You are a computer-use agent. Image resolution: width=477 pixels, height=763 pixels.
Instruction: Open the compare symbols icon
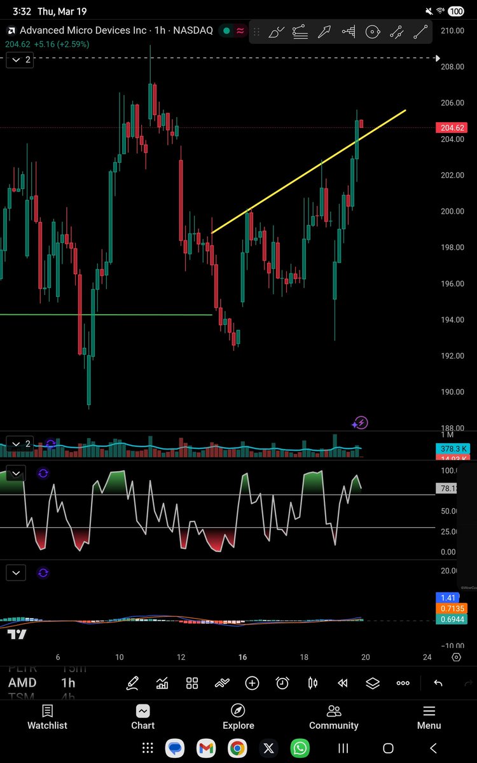[222, 683]
